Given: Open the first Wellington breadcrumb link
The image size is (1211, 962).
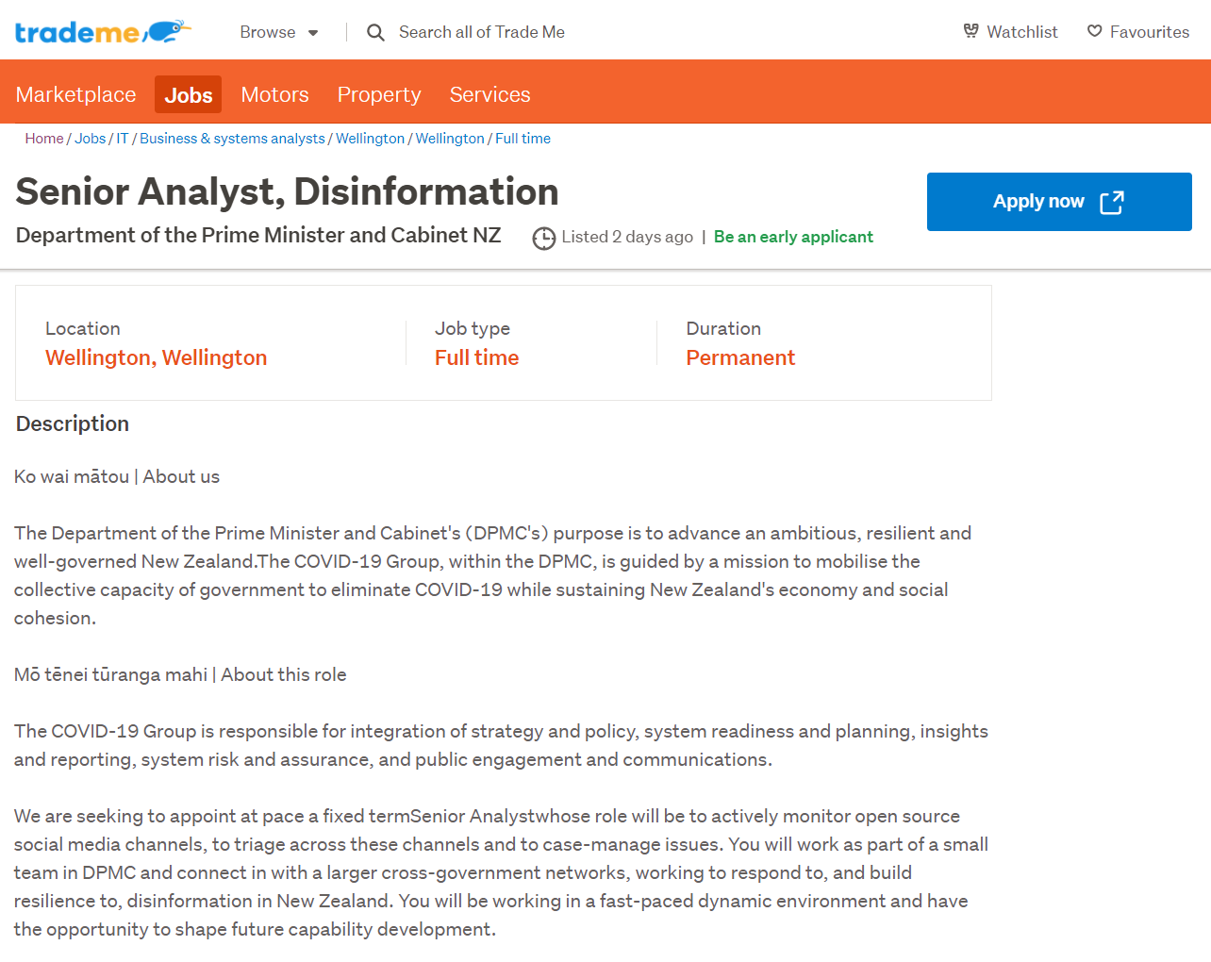Looking at the screenshot, I should (x=370, y=139).
